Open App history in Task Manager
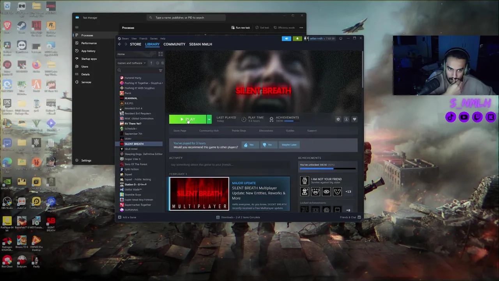 click(88, 51)
